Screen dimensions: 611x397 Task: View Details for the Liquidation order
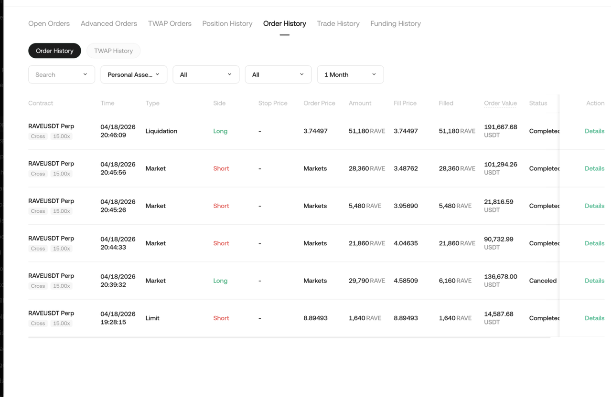(x=594, y=131)
